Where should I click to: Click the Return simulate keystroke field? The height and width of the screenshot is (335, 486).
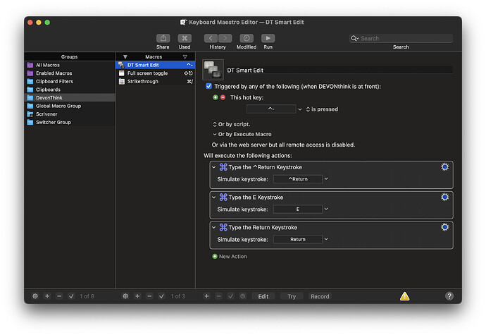coord(298,239)
